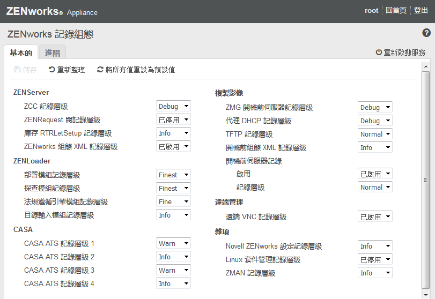This screenshot has height=299, width=435.
Task: Click the 開機前伺服器記錄 label
Action: (254, 161)
